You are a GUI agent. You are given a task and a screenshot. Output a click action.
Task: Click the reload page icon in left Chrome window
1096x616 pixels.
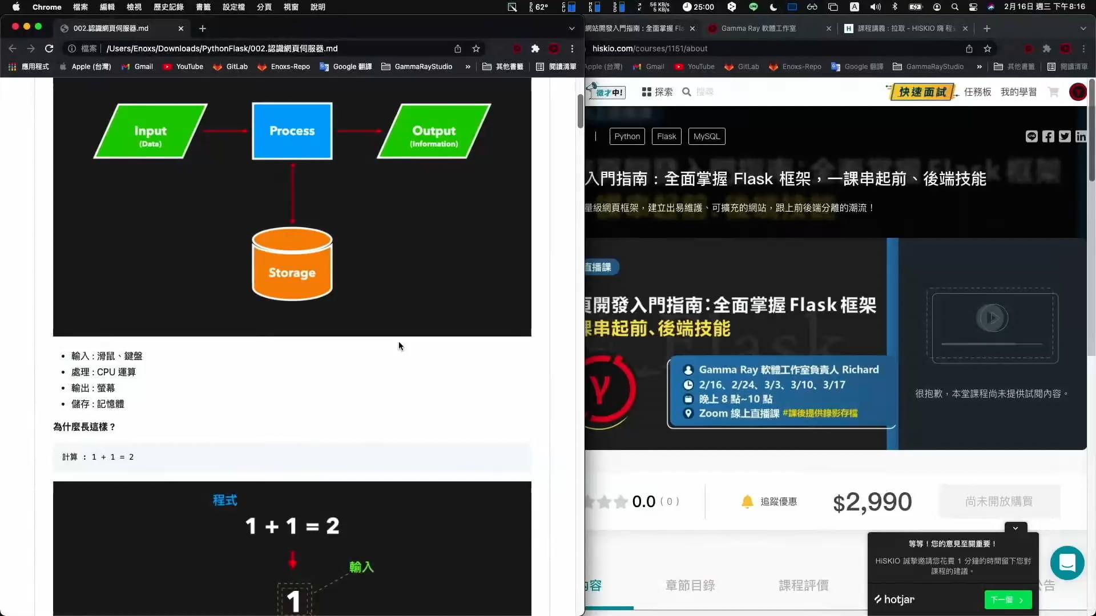pos(49,48)
